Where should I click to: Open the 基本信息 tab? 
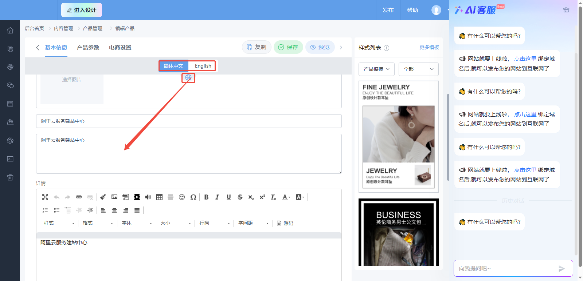[x=56, y=47]
